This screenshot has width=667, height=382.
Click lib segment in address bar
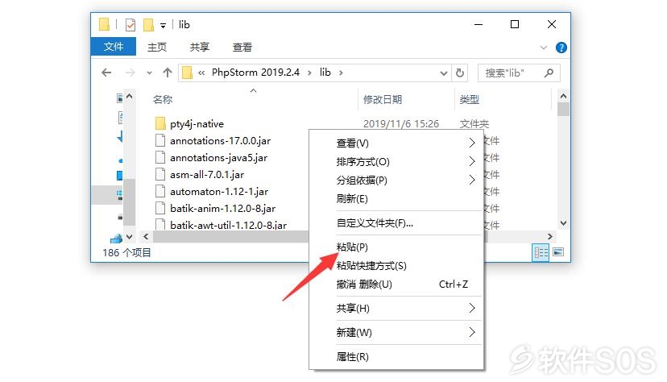[x=325, y=73]
